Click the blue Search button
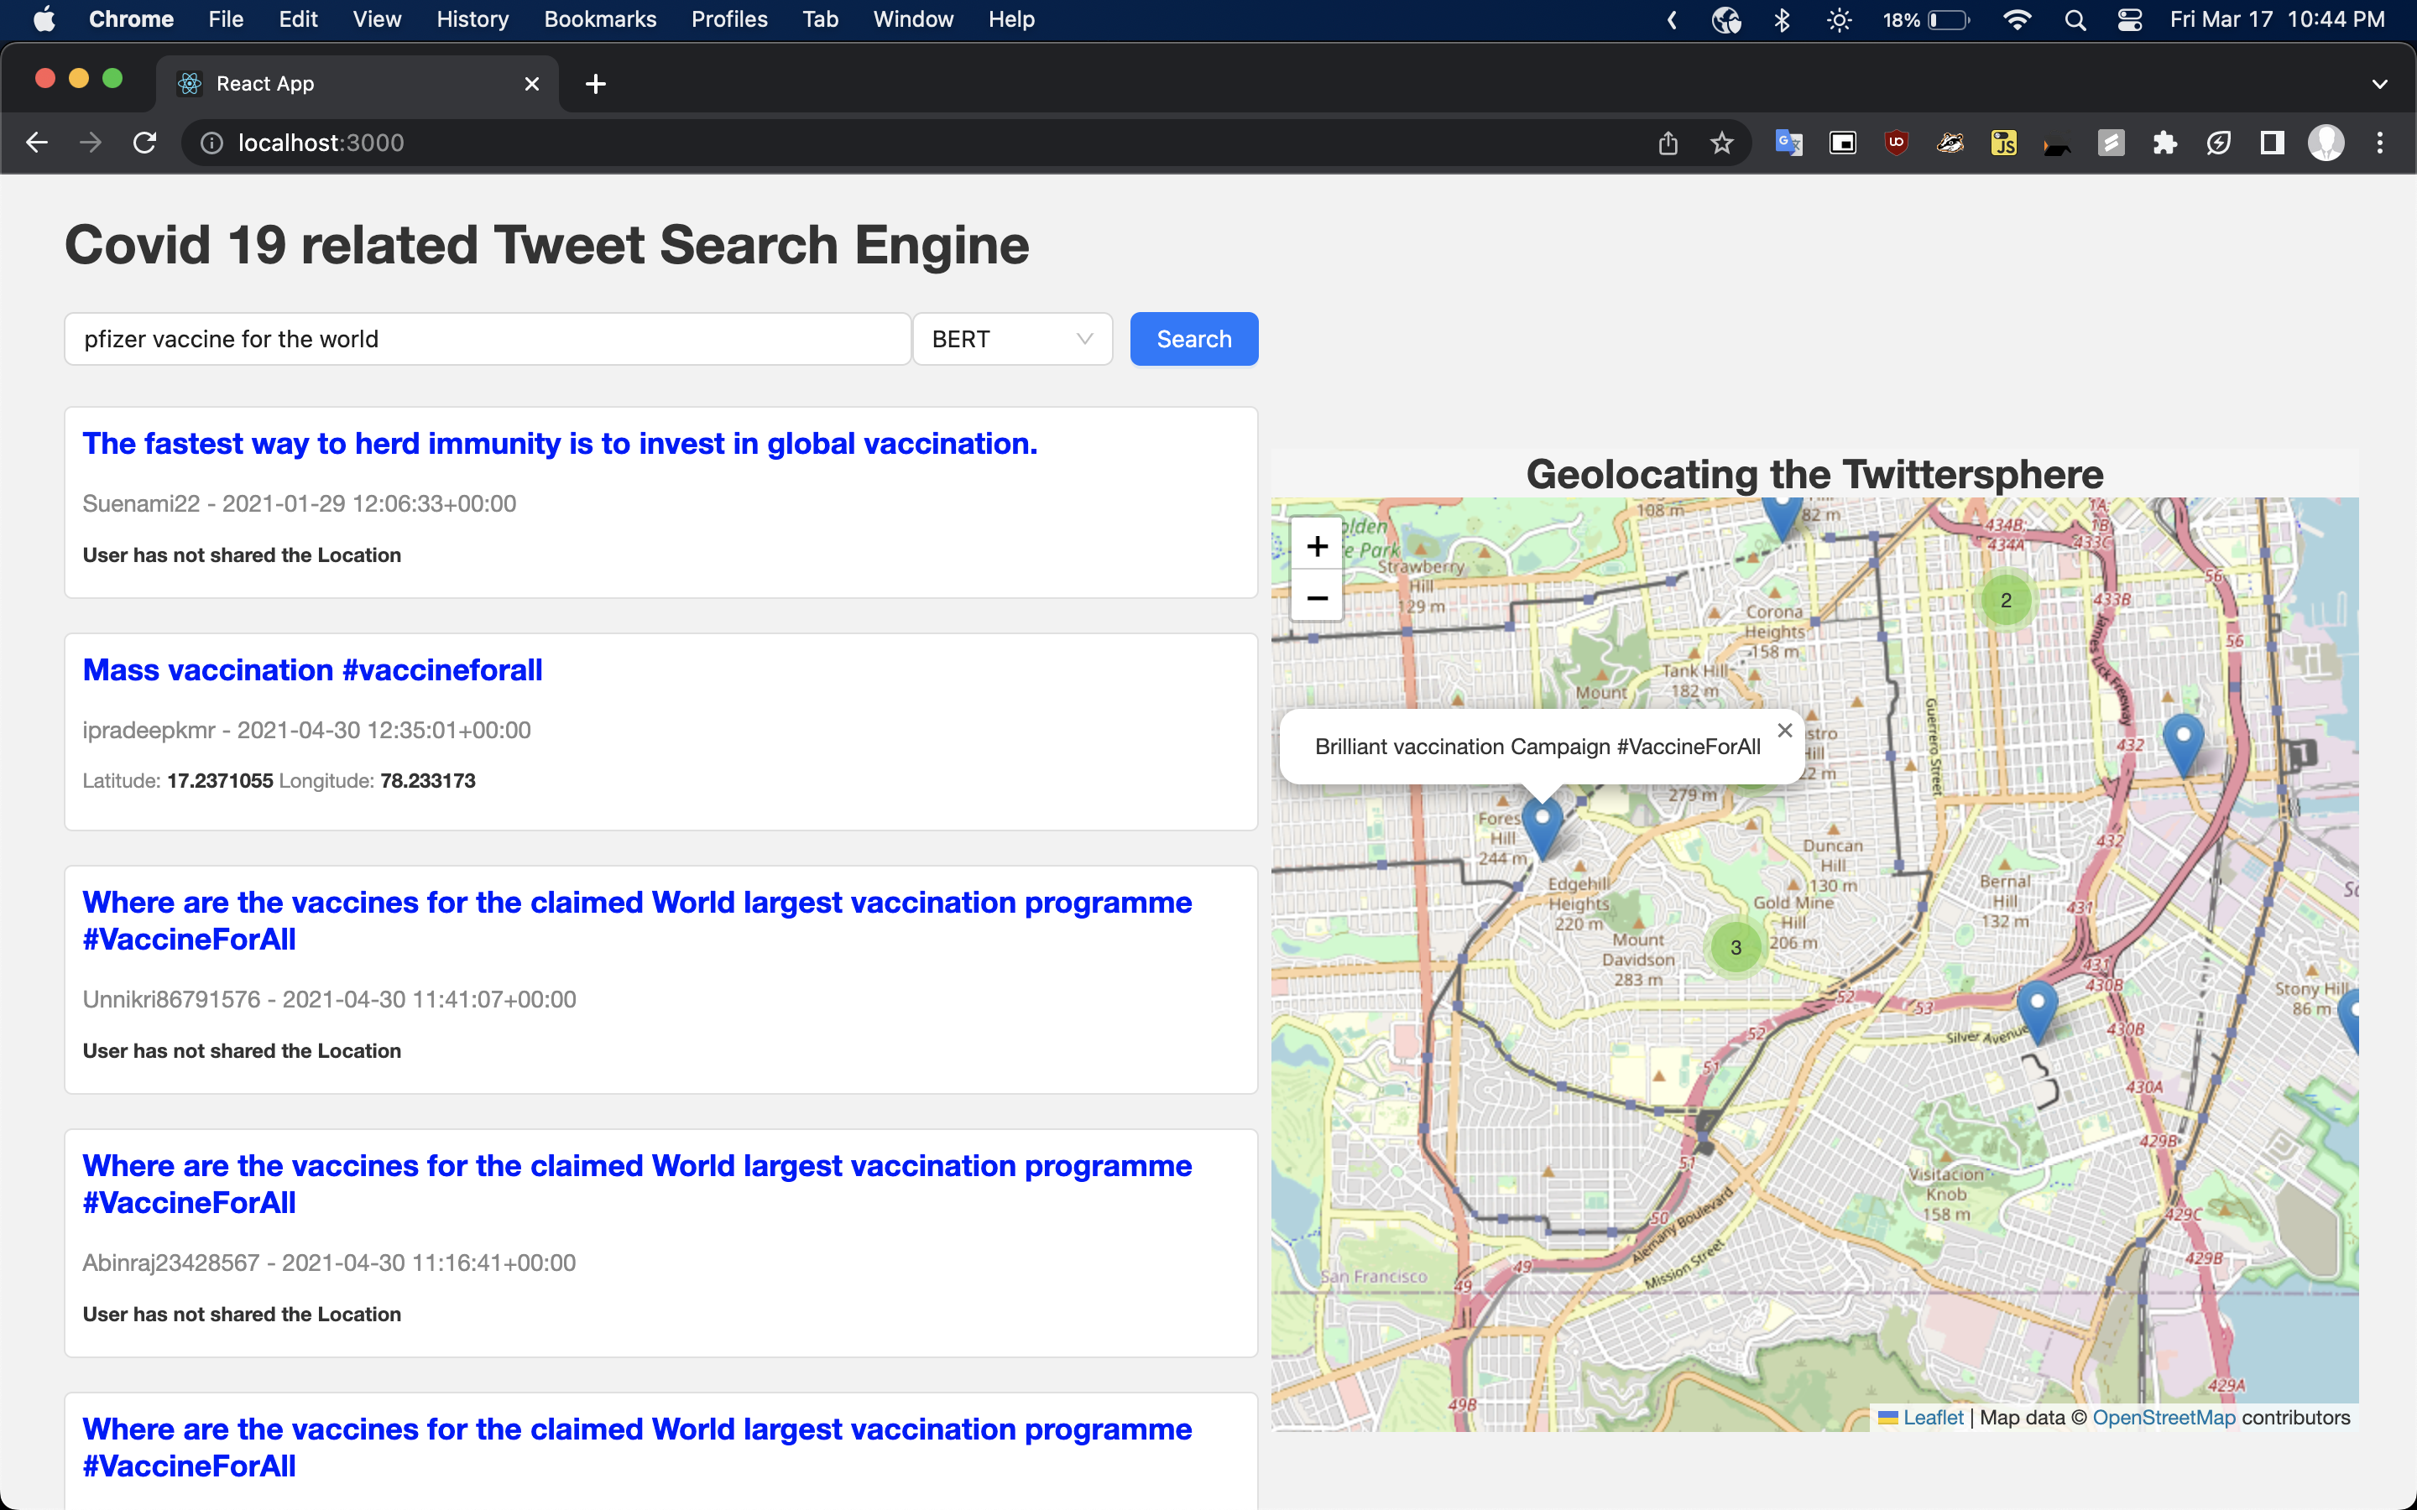 point(1193,340)
